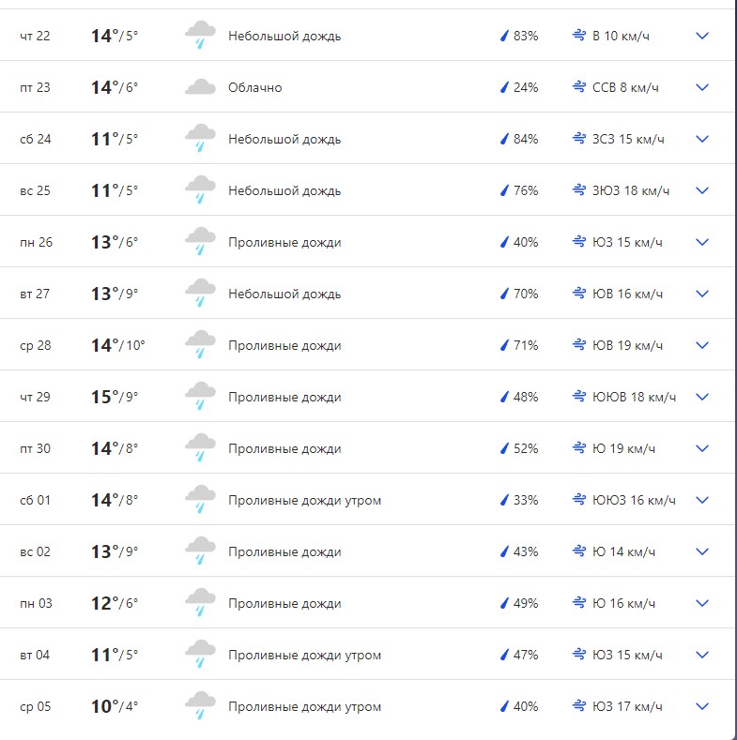The image size is (737, 740).
Task: Select the вт 27 day label
Action: point(35,294)
